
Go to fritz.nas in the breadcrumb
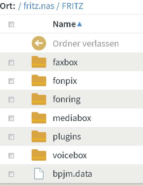[x=39, y=6]
